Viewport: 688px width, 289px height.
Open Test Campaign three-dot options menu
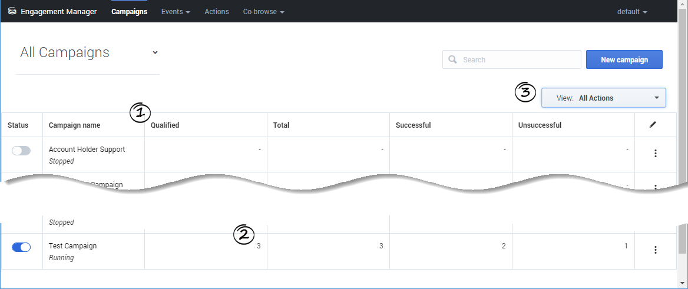pos(655,250)
